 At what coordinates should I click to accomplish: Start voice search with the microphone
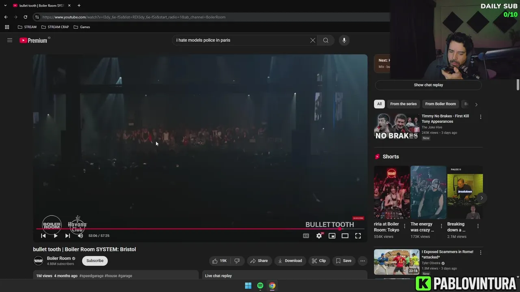[344, 40]
